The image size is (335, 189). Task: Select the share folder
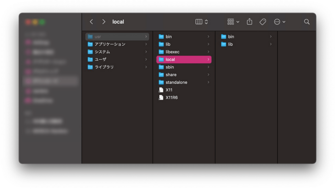click(x=184, y=75)
